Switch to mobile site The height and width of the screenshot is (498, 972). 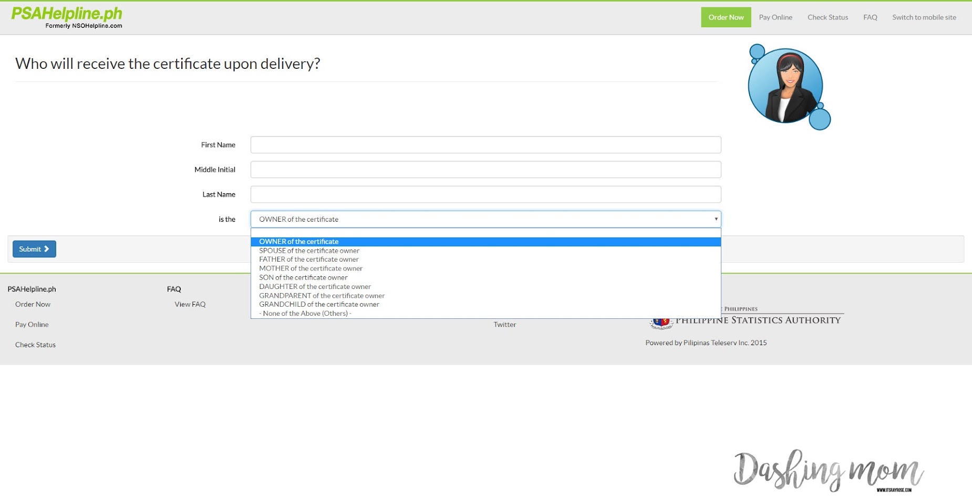point(924,17)
